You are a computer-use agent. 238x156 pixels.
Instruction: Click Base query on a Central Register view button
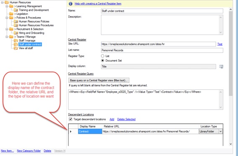click(99, 81)
